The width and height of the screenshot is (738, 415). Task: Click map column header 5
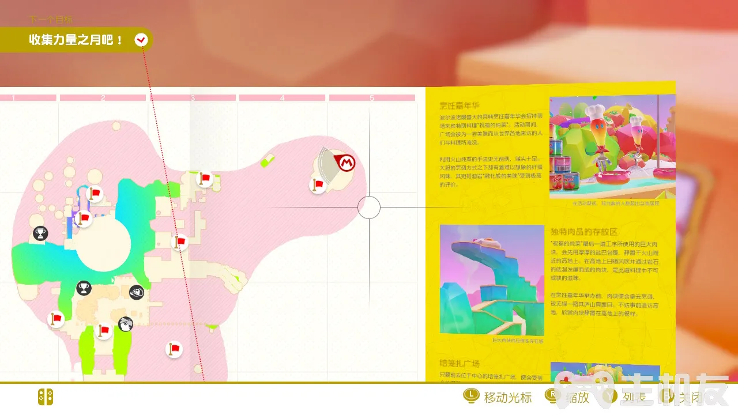coord(372,98)
